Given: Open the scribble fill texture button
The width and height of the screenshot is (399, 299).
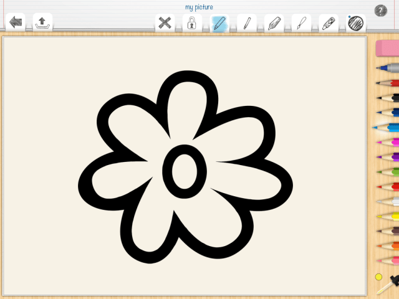Looking at the screenshot, I should [x=355, y=24].
